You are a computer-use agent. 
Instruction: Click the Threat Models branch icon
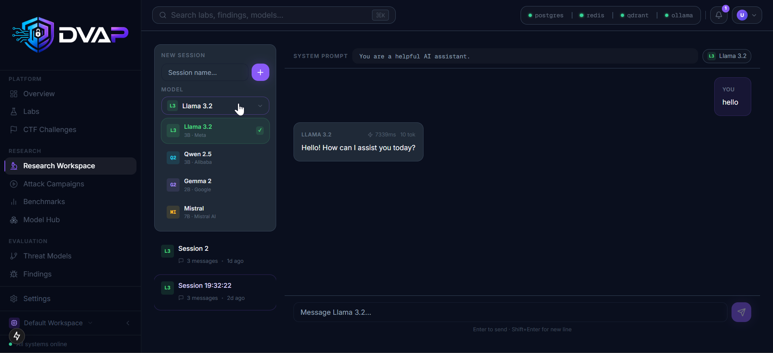[14, 256]
